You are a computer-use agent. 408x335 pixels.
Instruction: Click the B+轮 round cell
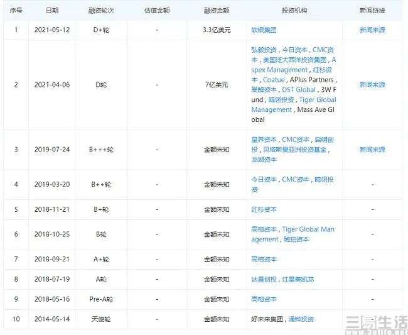click(x=101, y=209)
